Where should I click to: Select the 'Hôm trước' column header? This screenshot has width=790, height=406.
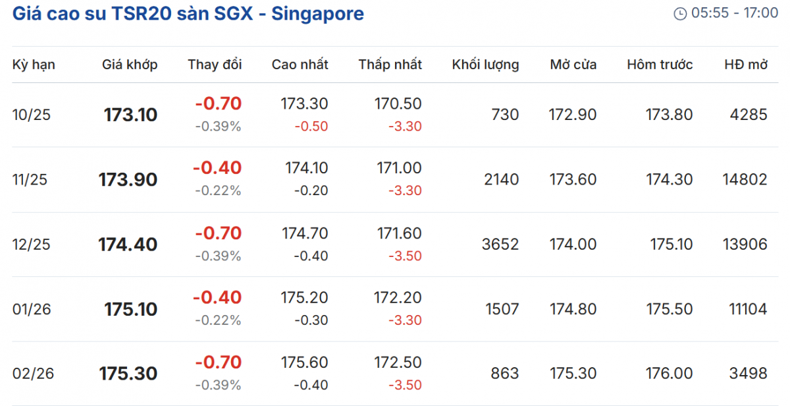[660, 65]
